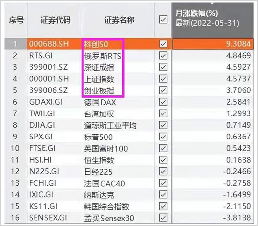Uncheck the 俄罗斯RTS row checkbox

click(163, 56)
